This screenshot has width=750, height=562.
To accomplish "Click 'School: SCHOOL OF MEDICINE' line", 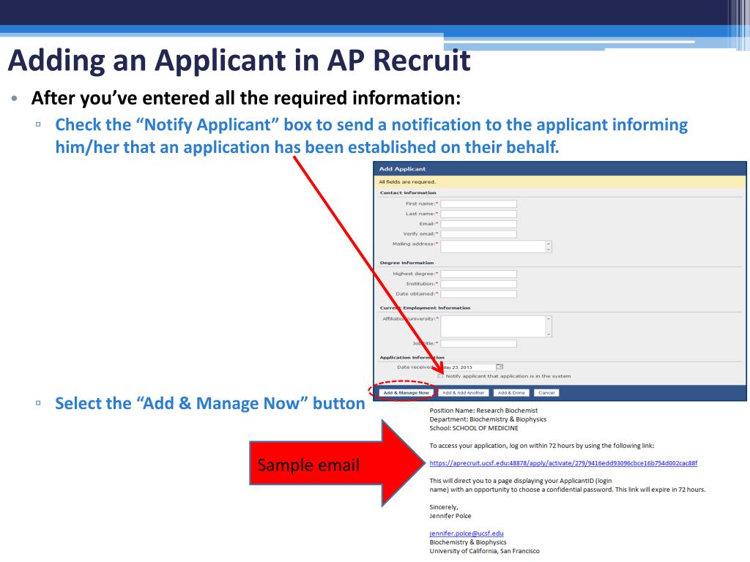I will [x=474, y=428].
